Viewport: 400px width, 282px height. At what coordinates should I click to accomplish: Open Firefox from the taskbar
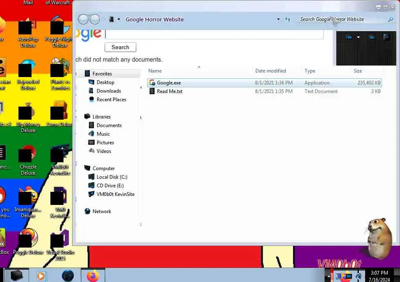coord(93,275)
